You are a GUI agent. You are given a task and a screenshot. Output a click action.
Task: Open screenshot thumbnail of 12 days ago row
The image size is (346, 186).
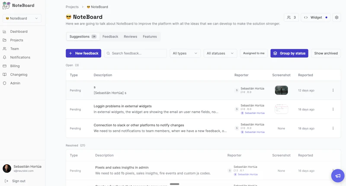click(x=281, y=90)
